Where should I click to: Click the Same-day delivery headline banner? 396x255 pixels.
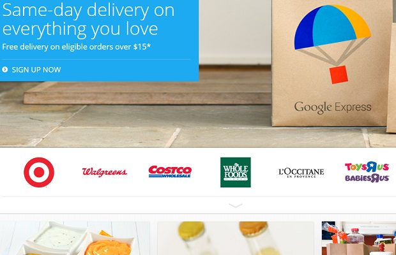(88, 19)
